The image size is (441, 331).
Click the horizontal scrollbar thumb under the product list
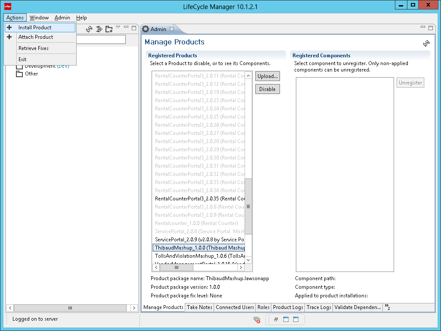coord(176,268)
